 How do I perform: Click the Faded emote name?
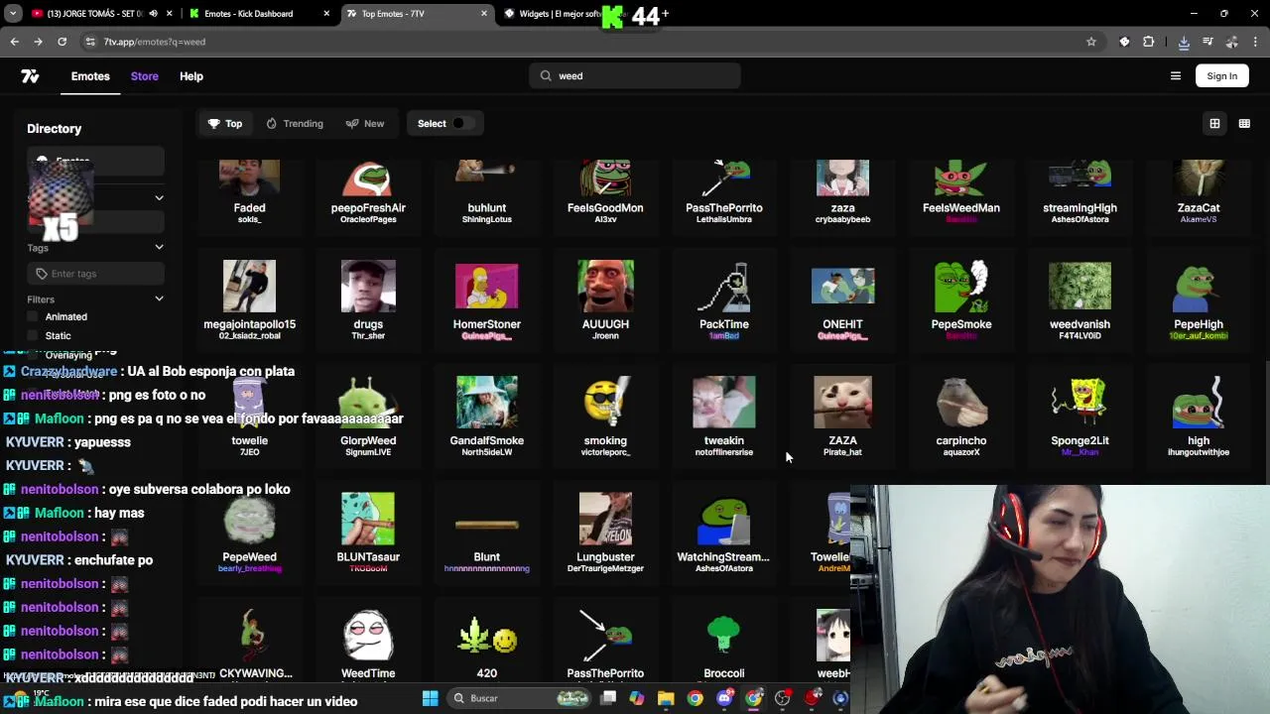pos(249,208)
